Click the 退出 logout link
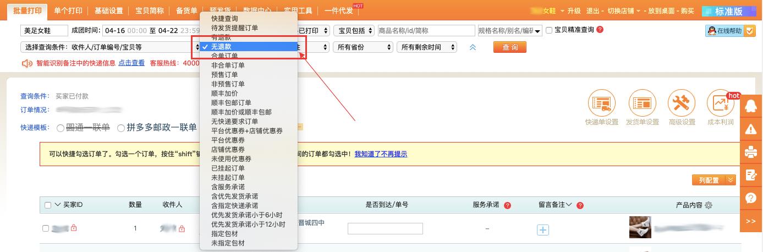The height and width of the screenshot is (252, 763). coord(592,10)
